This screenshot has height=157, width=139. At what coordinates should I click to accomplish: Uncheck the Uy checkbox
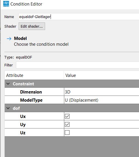(67, 124)
